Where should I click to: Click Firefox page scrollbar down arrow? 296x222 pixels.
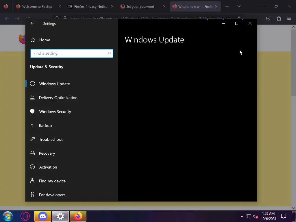pos(293,208)
